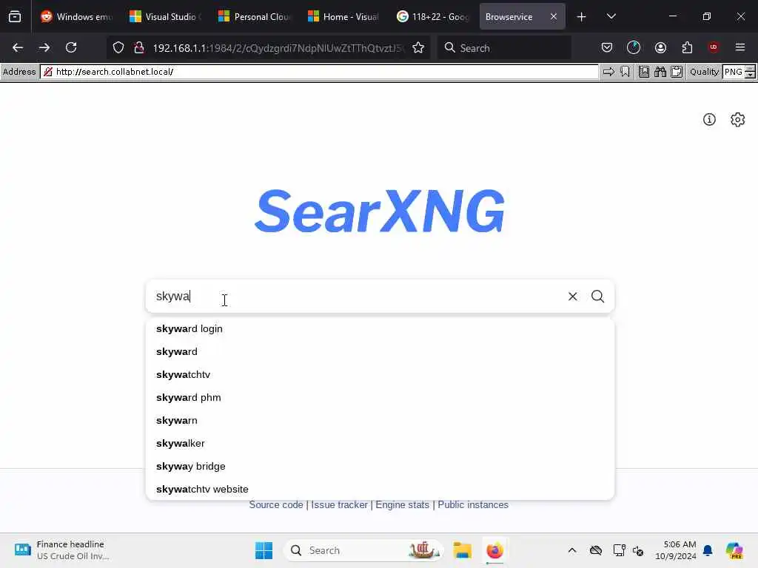Switch to the Visual Studio tab

[x=165, y=17]
